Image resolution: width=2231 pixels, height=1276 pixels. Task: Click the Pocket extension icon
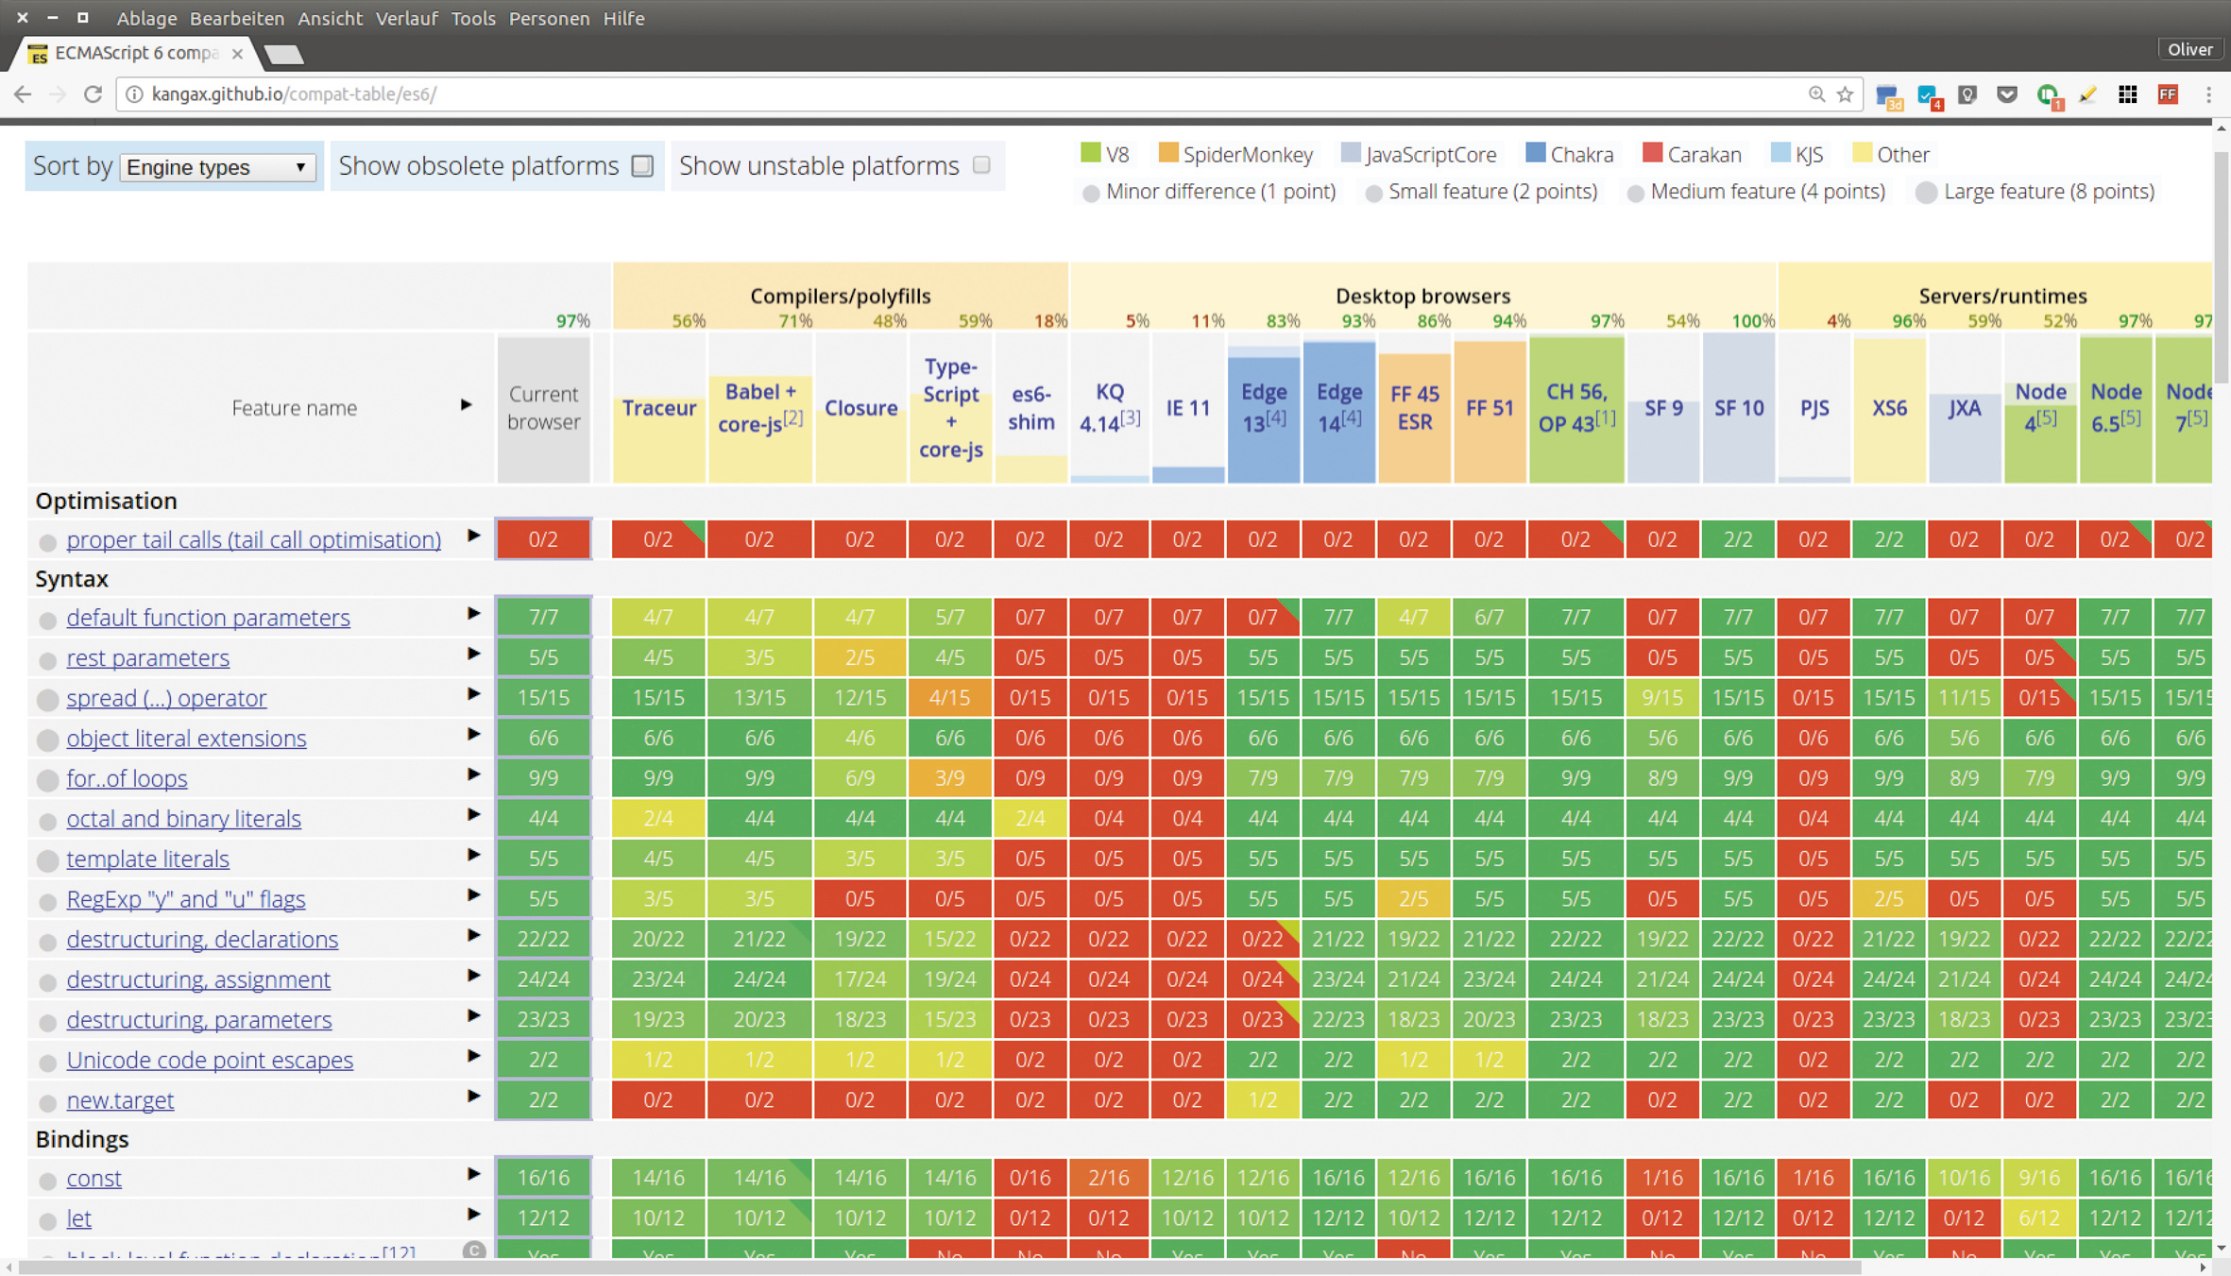point(2007,94)
